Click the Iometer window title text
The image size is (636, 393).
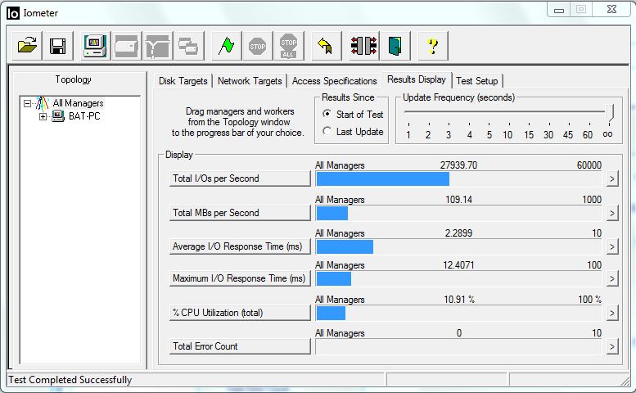coord(41,13)
